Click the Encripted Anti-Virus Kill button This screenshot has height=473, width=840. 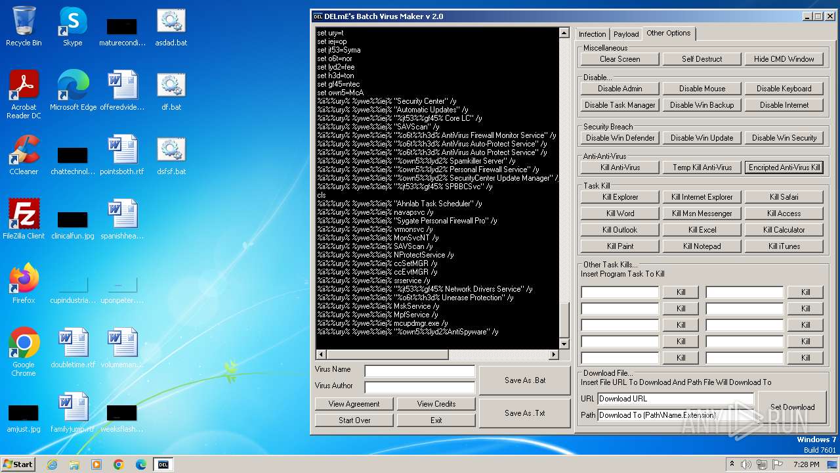(x=784, y=168)
